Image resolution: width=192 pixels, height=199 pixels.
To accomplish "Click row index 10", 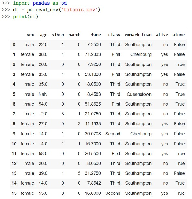I will coord(14,144).
